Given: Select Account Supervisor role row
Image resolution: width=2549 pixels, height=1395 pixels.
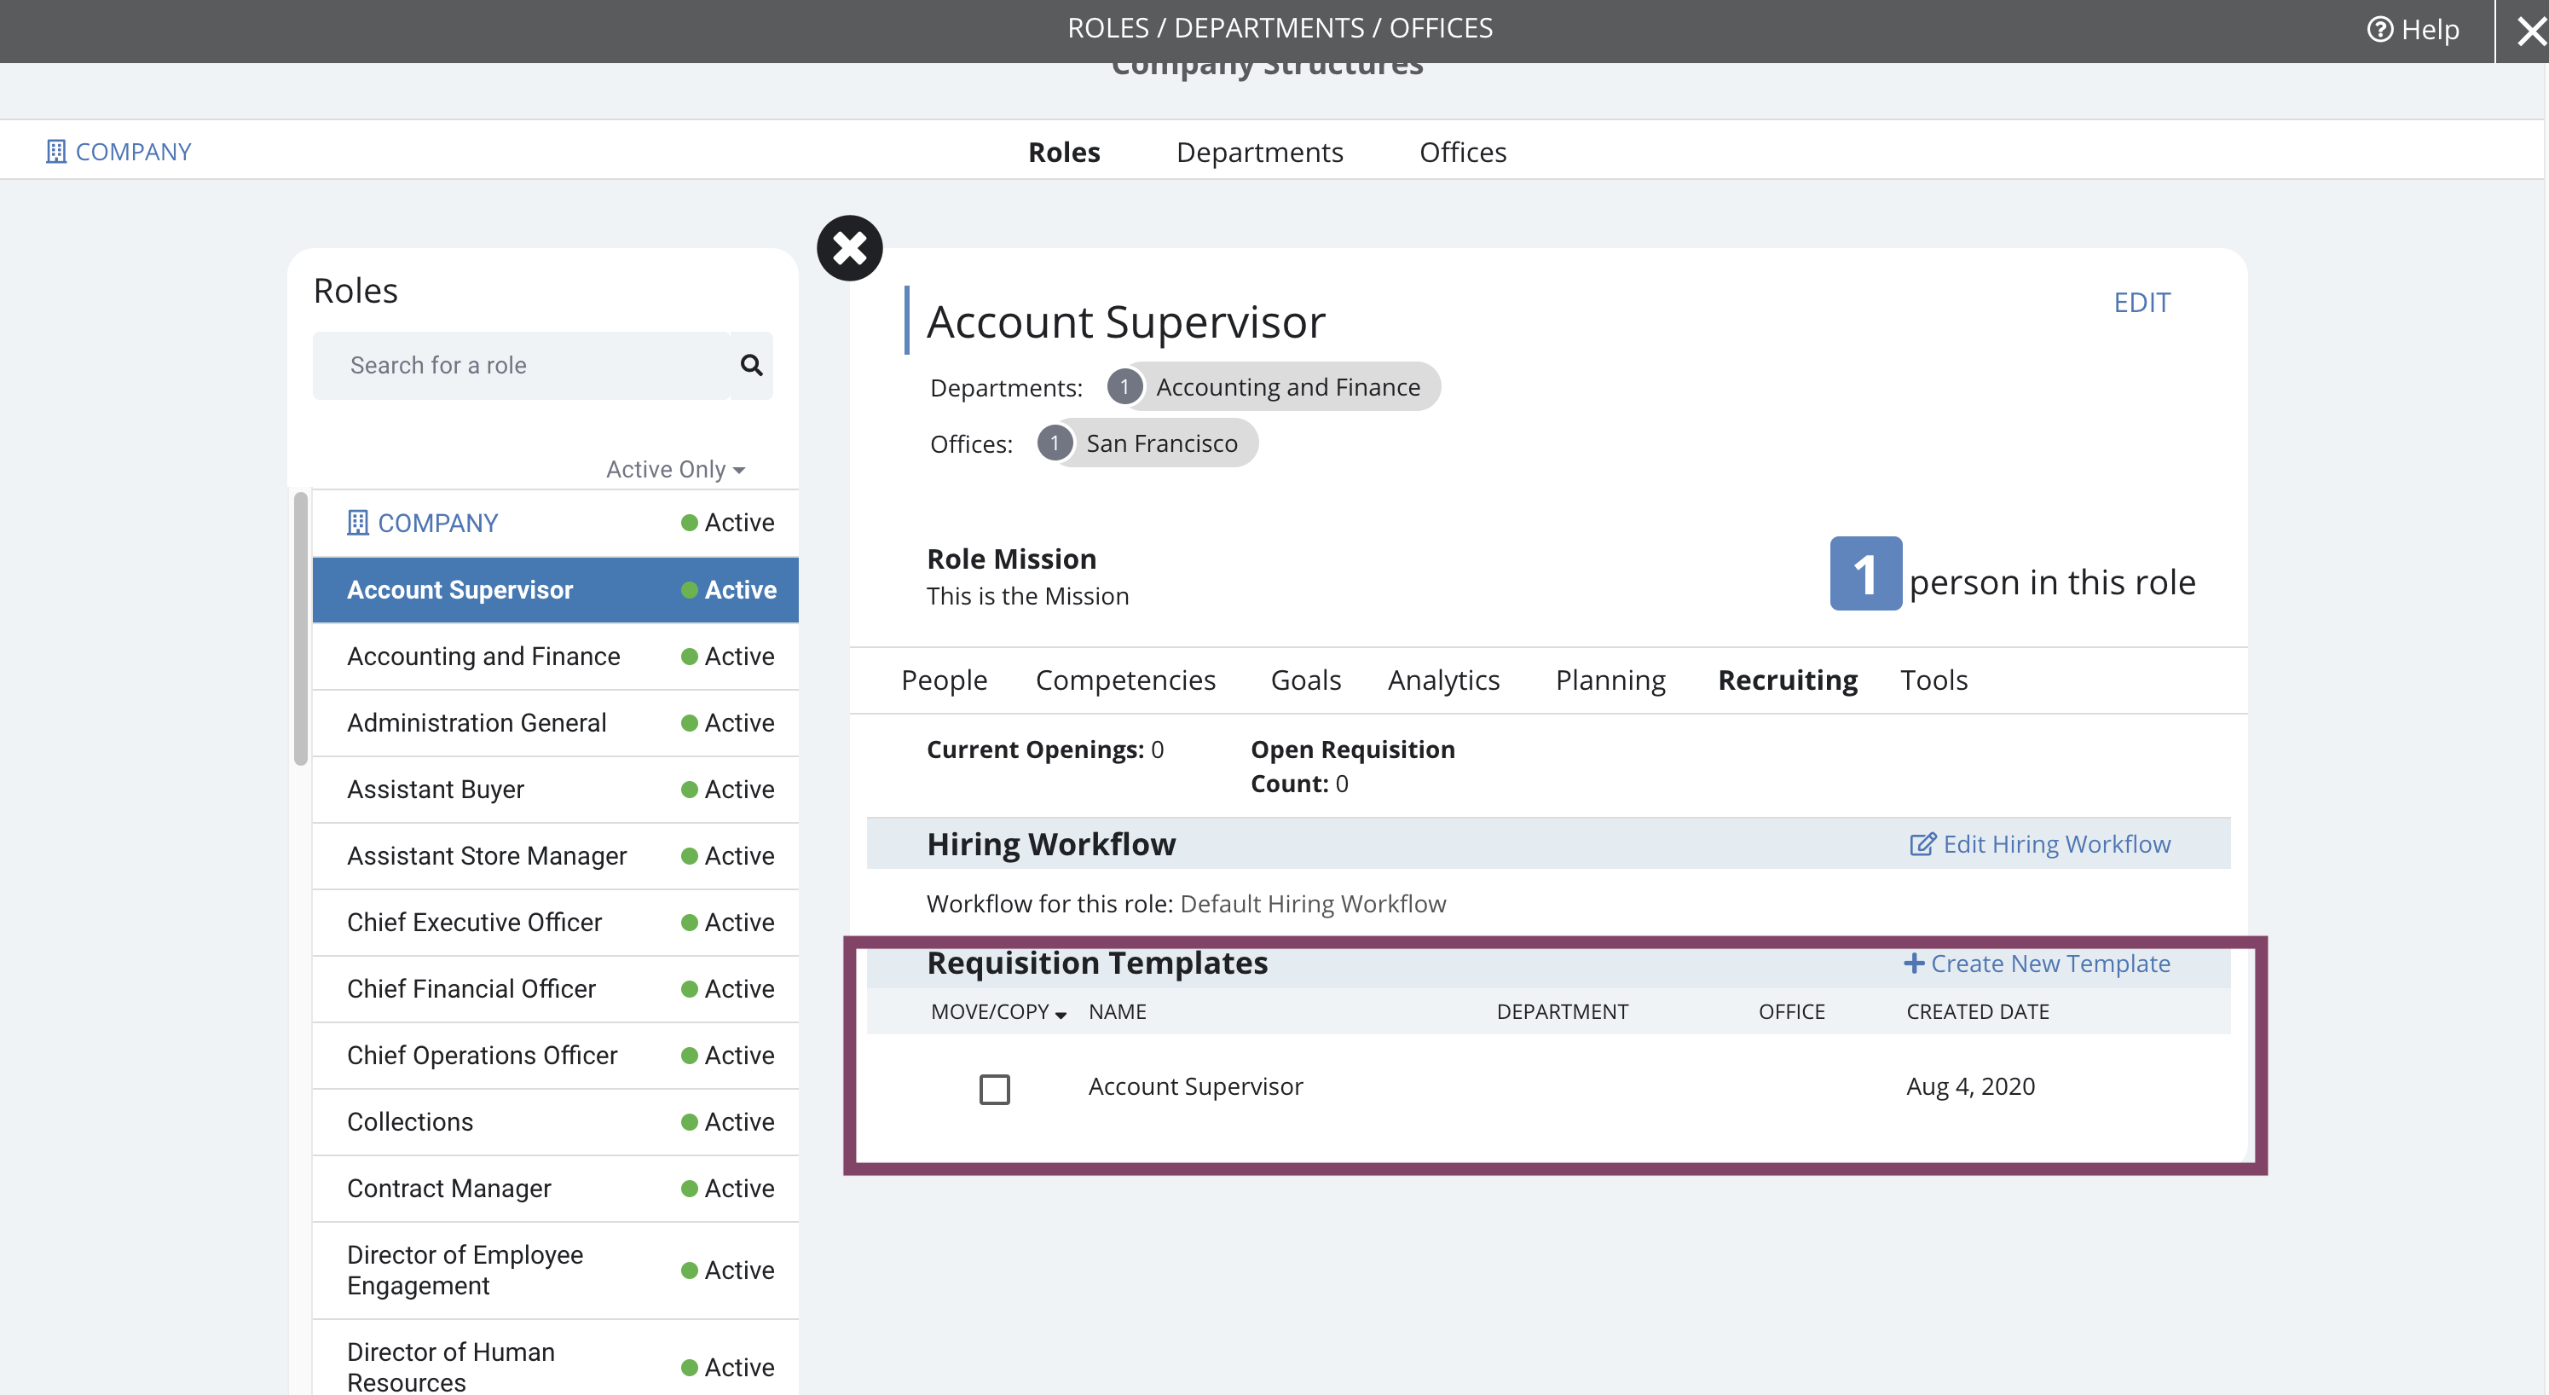Looking at the screenshot, I should point(555,589).
